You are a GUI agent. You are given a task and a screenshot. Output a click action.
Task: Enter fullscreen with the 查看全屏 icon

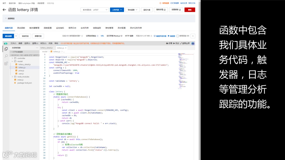pyautogui.click(x=181, y=43)
